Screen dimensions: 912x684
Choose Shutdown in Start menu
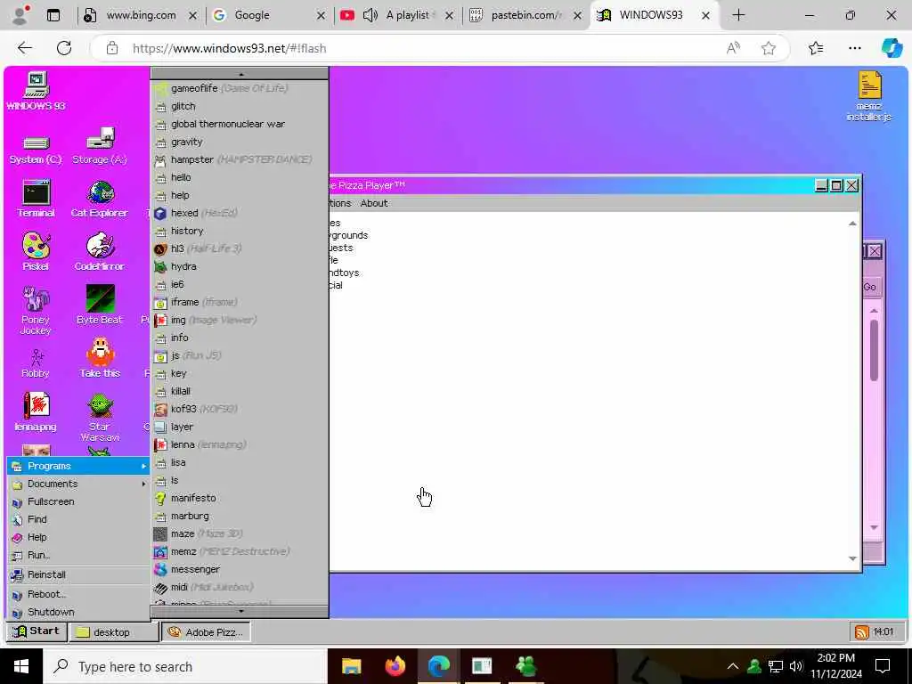click(78, 613)
